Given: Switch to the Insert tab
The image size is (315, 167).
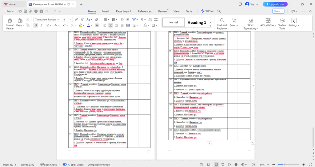Looking at the screenshot, I should coord(106,11).
